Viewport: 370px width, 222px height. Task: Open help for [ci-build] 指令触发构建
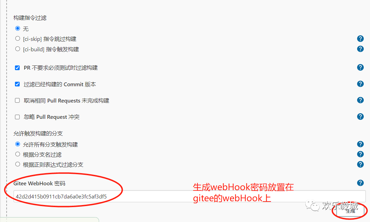360,49
